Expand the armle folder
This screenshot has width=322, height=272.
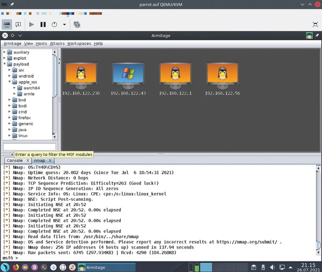tap(14, 94)
